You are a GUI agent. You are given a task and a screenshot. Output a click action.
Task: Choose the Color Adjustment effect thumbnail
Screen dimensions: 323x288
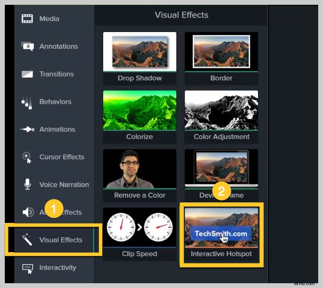[x=221, y=110]
